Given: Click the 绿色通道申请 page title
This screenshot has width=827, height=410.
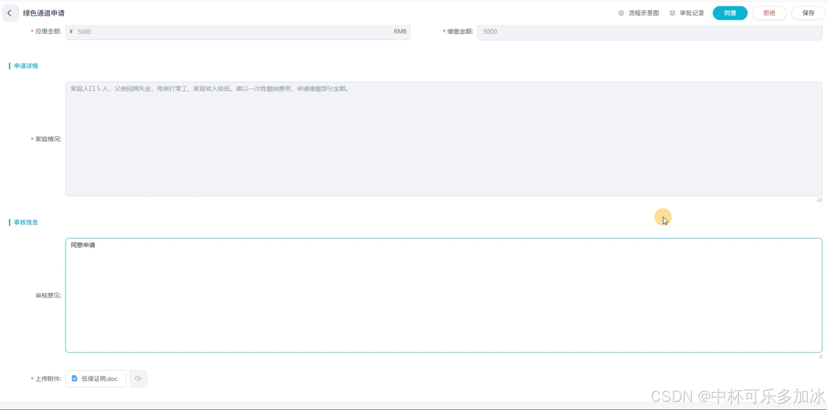Looking at the screenshot, I should 44,13.
